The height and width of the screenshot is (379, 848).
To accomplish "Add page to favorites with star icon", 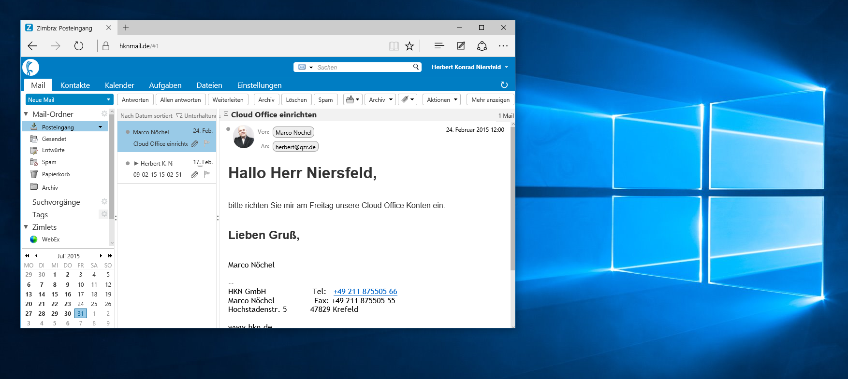I will tap(409, 46).
